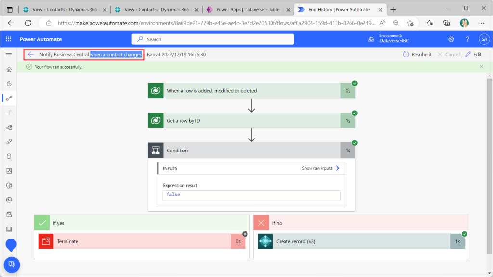Click the browser profile picture

pos(464,23)
